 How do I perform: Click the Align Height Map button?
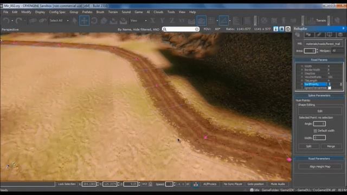320,166
